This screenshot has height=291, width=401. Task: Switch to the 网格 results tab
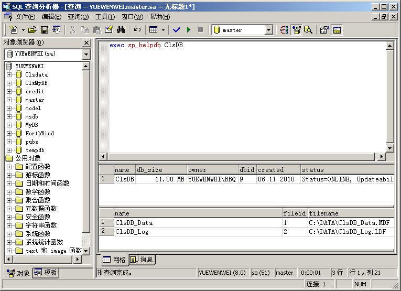click(x=114, y=260)
